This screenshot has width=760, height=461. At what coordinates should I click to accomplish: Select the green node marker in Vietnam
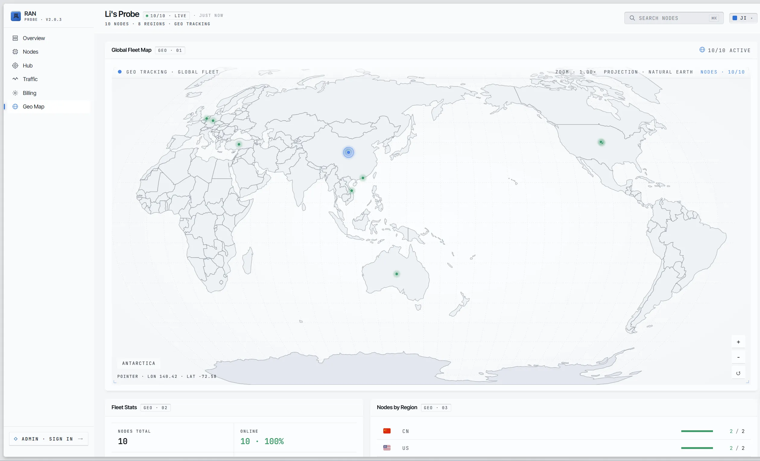[352, 191]
